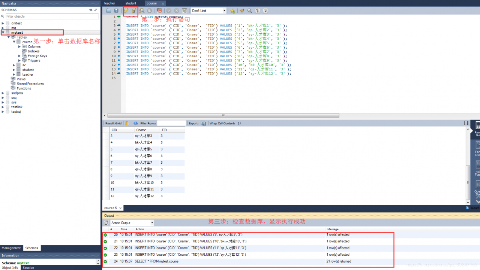The height and width of the screenshot is (270, 480).
Task: Click the Explain query magnifier icon
Action: (x=142, y=11)
